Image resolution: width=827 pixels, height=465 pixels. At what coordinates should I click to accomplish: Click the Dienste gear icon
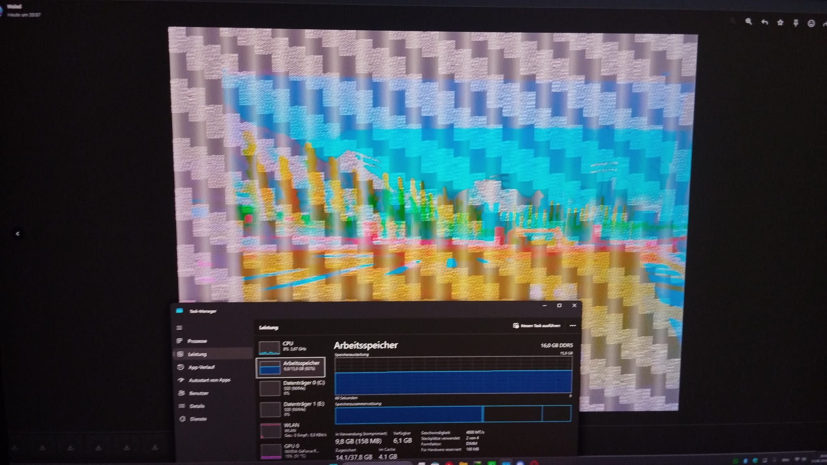tap(182, 419)
